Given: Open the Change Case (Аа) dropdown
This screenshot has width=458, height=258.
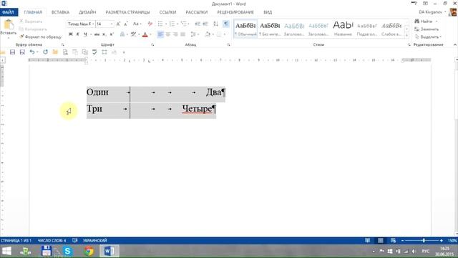Looking at the screenshot, I should coord(137,24).
